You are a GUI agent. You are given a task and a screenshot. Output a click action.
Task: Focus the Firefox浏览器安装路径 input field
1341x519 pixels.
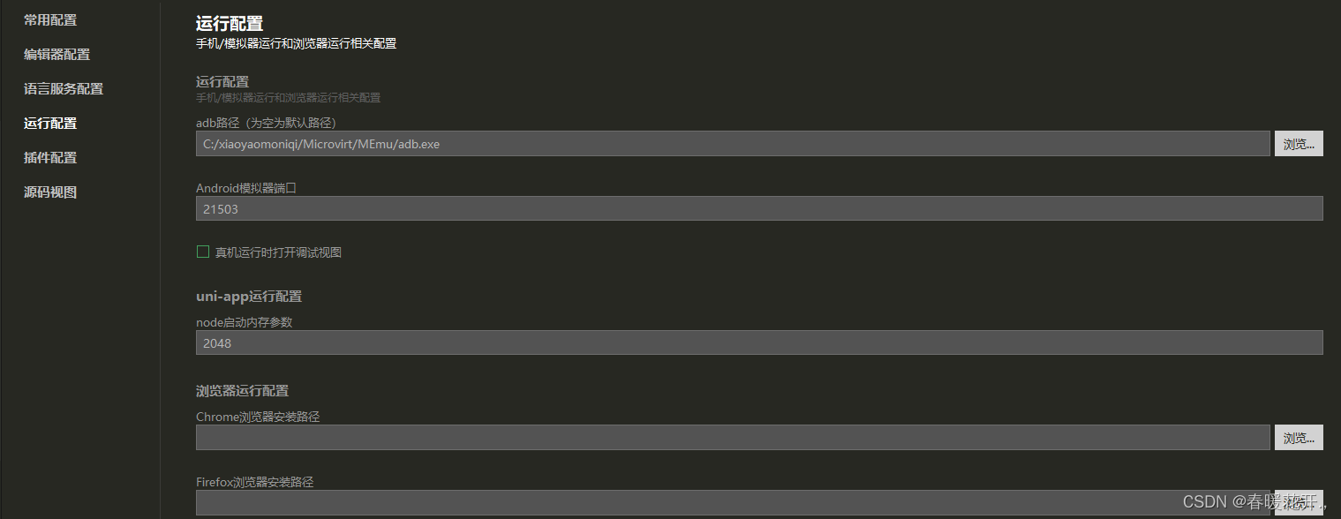click(x=732, y=503)
